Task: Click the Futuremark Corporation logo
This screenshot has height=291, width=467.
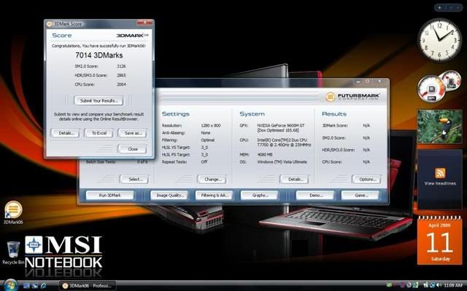Action: (x=352, y=97)
